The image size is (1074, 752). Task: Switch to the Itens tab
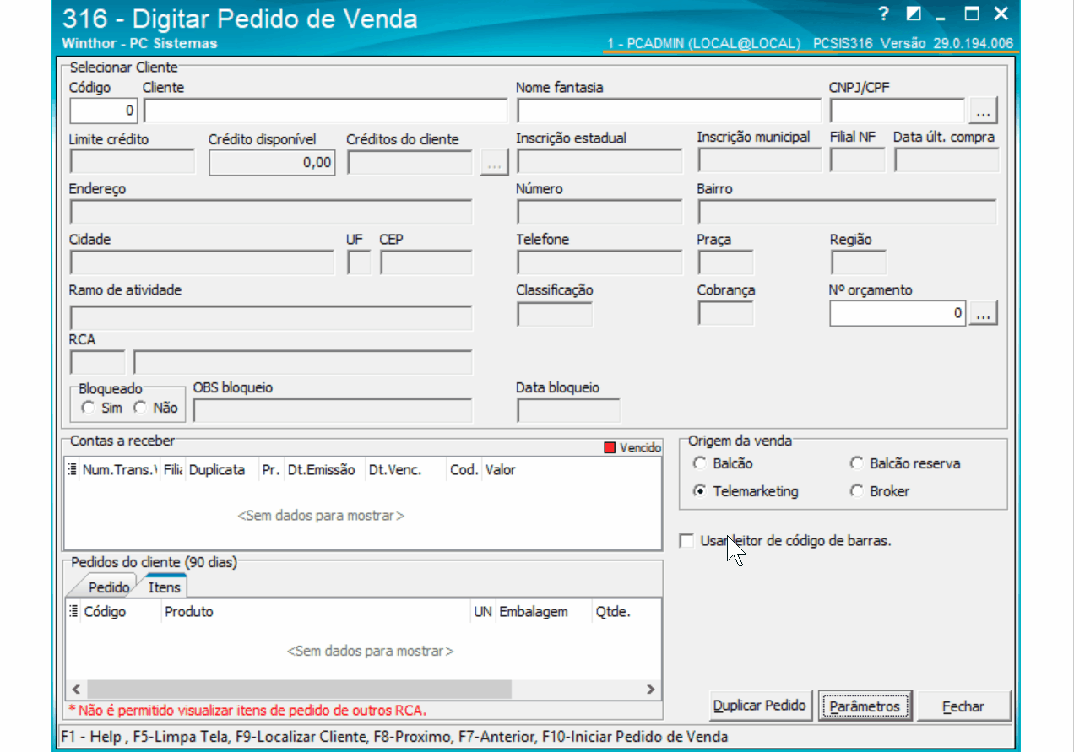click(x=164, y=587)
